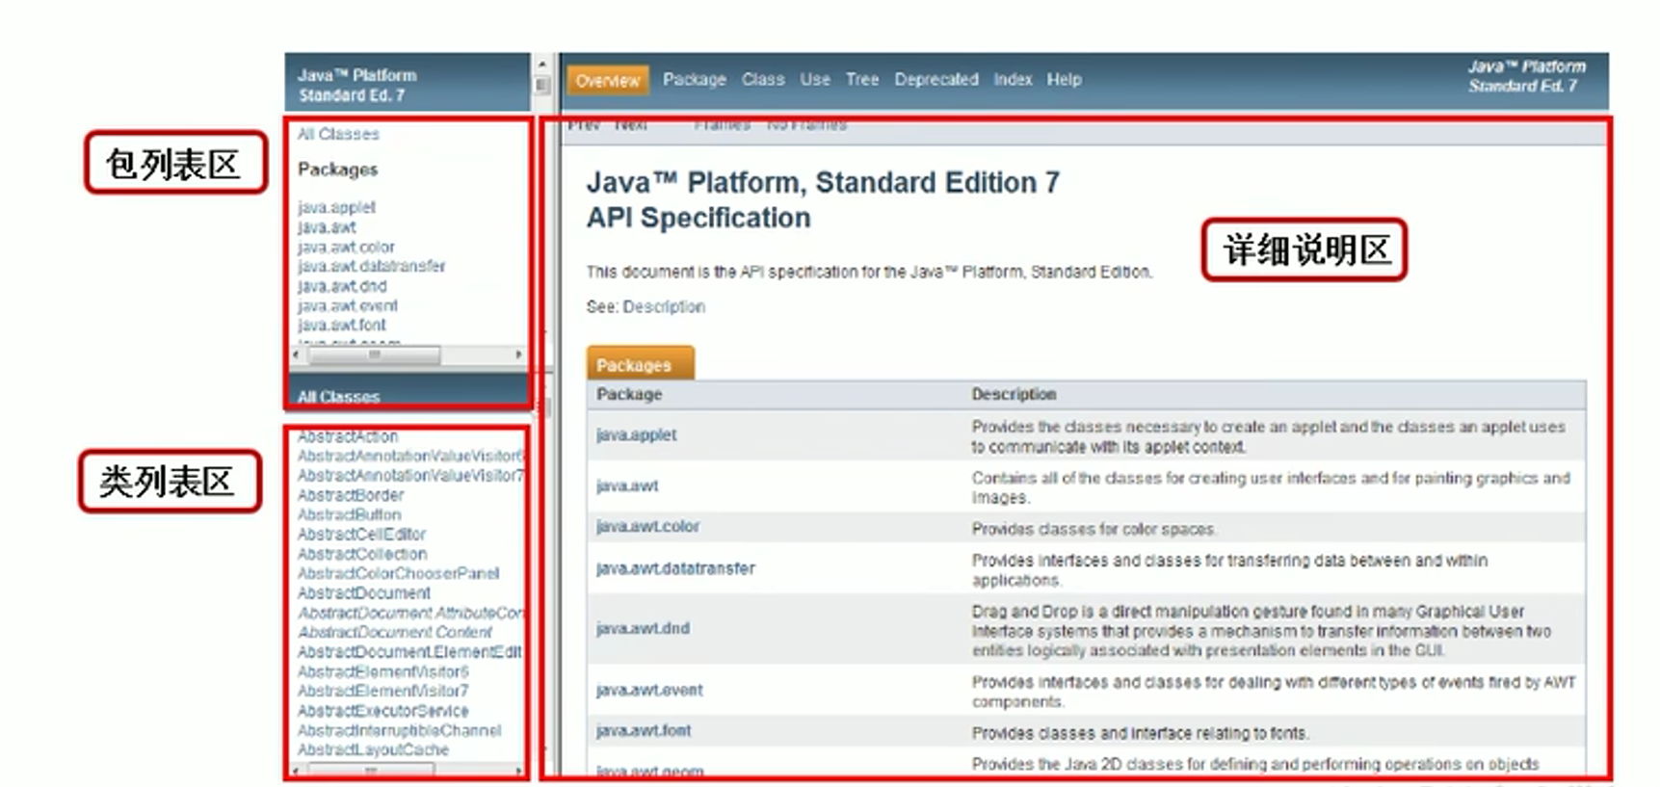Open java.awt.font in the Packages table
This screenshot has width=1660, height=787.
tap(644, 730)
